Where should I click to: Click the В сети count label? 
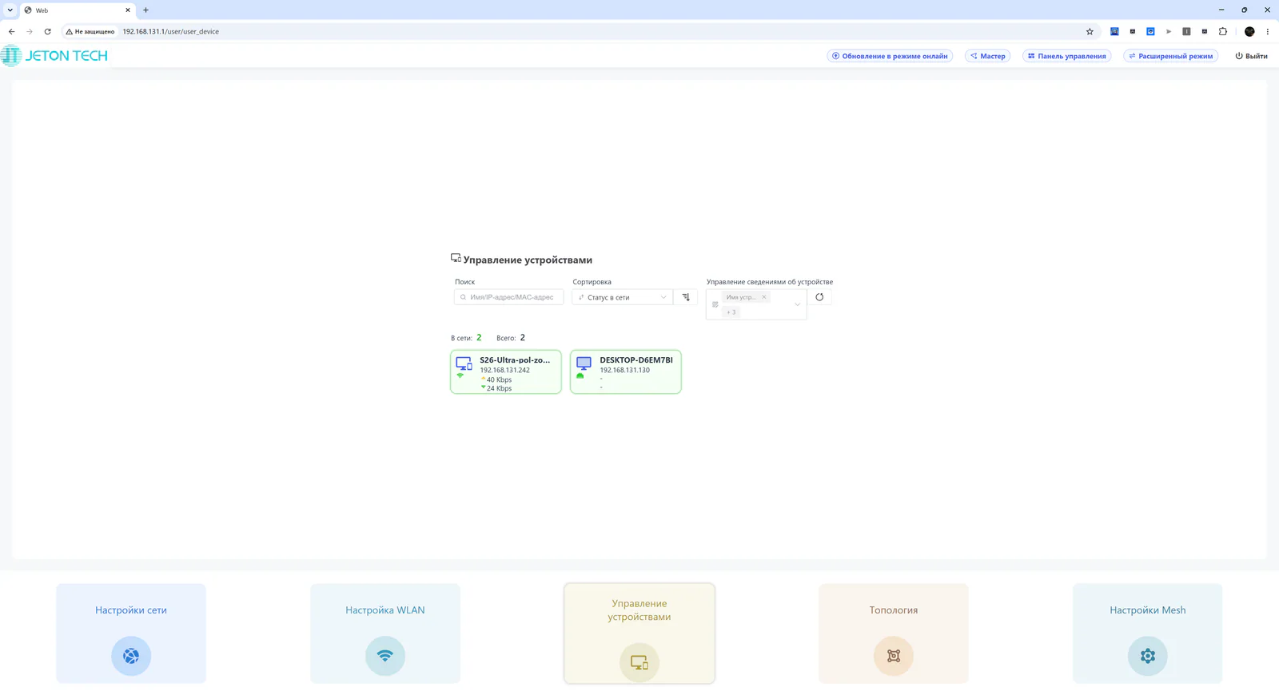461,339
